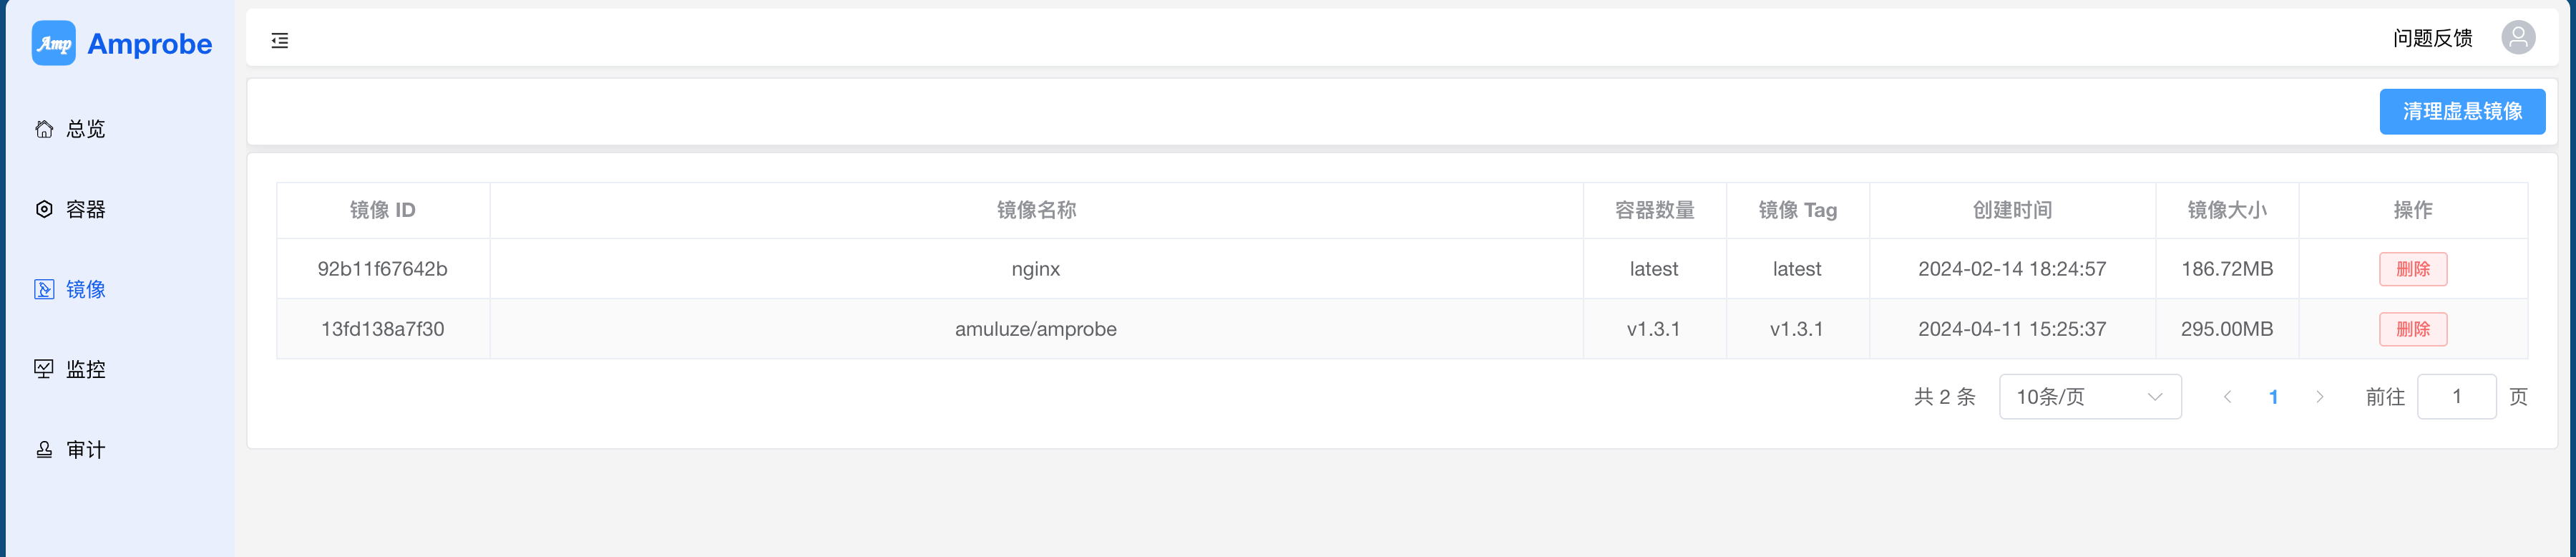Screen dimensions: 2576x557
Task: Click the home icon beside 总览
Action: [x=44, y=129]
